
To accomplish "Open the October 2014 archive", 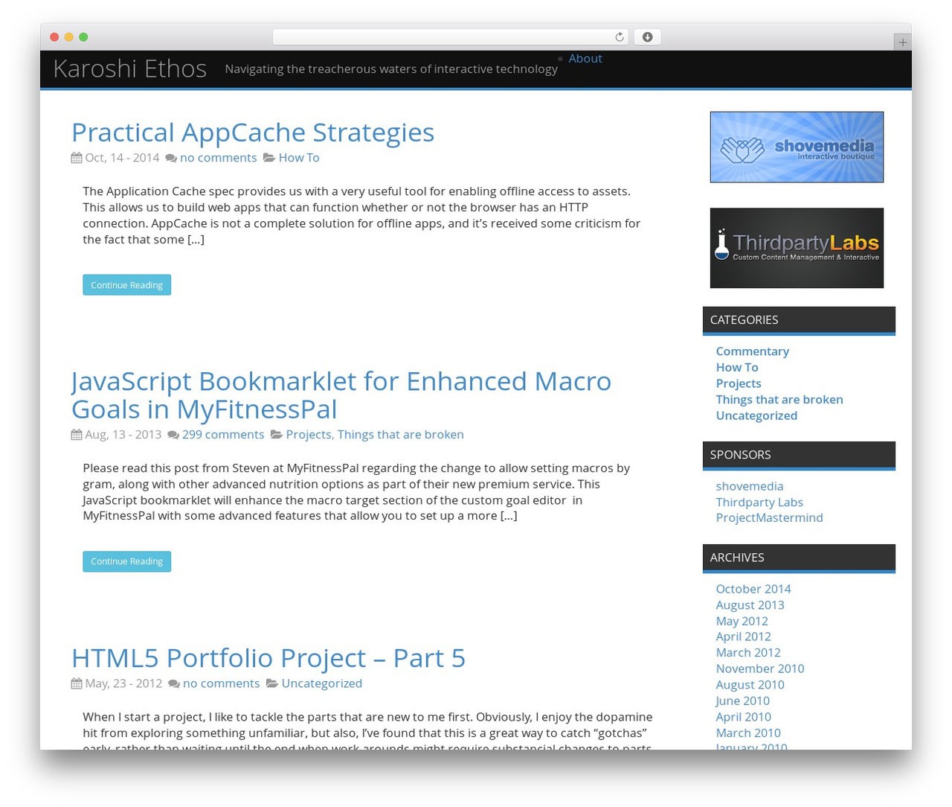I will (x=753, y=588).
